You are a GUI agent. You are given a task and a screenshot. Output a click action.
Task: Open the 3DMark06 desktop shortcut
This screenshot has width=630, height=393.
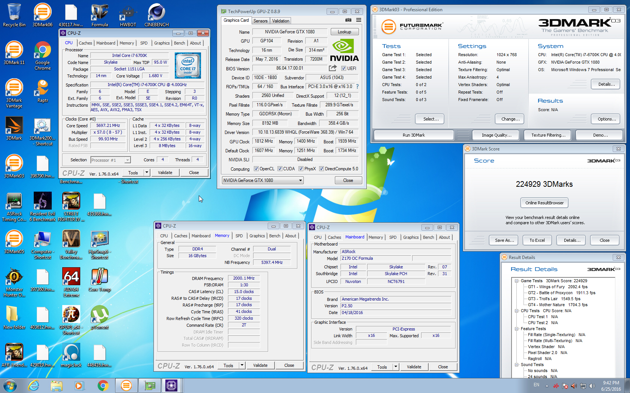[42, 15]
